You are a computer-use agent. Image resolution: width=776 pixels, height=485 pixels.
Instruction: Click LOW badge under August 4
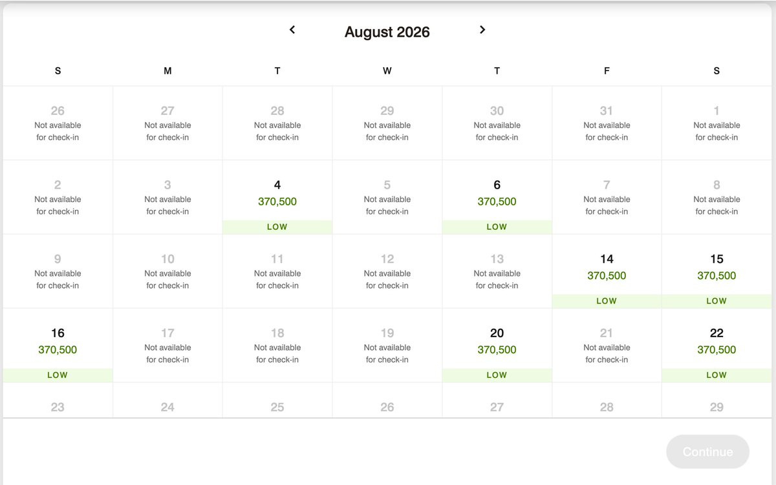pyautogui.click(x=277, y=227)
